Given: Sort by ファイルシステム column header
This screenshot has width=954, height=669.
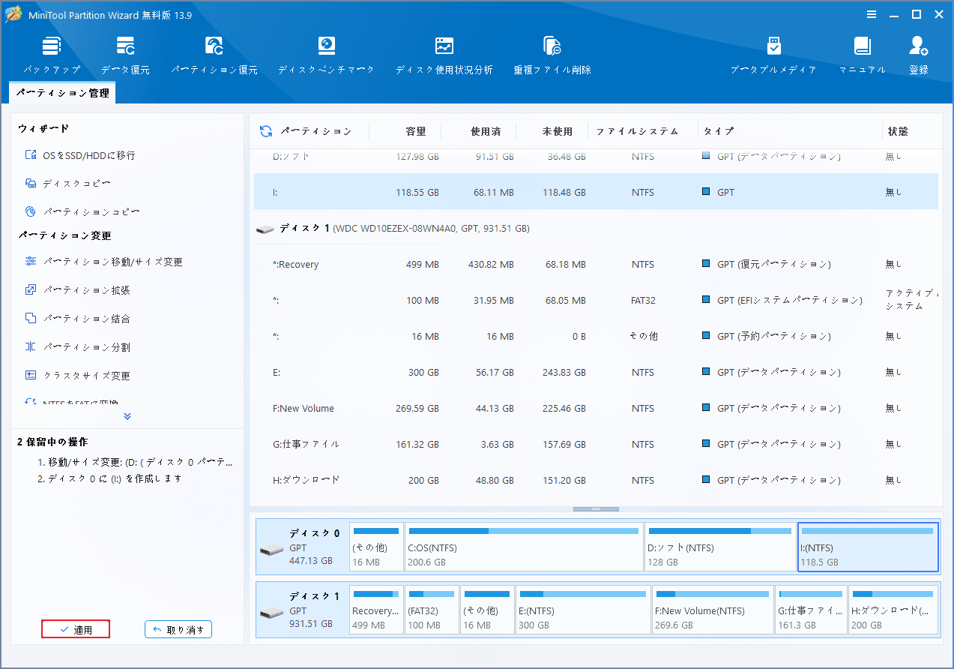Looking at the screenshot, I should pos(637,131).
